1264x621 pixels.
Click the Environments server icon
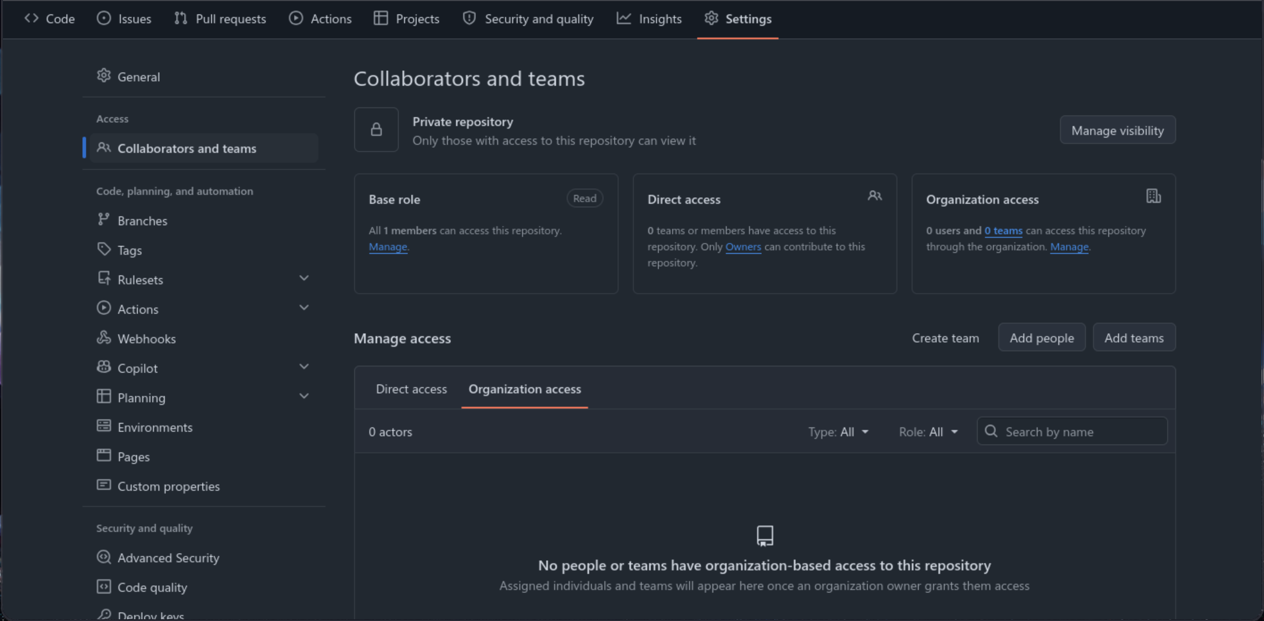pos(104,426)
